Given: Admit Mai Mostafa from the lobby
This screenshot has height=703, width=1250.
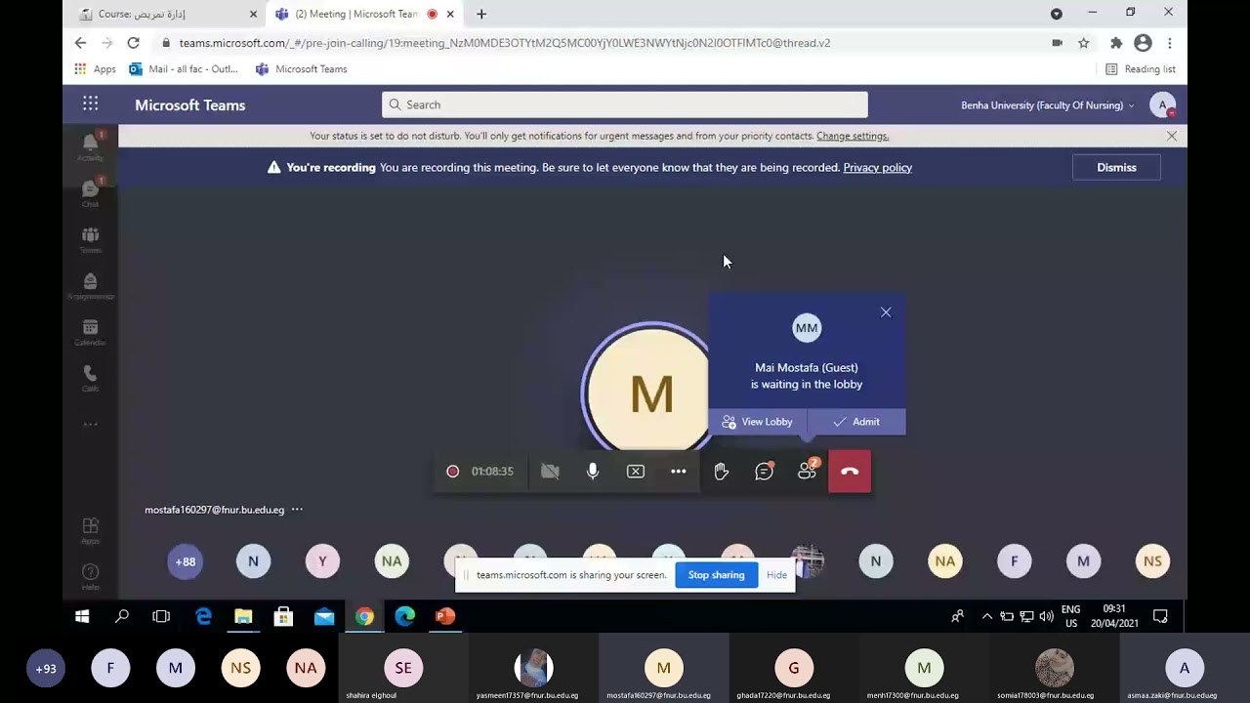Looking at the screenshot, I should [x=856, y=422].
